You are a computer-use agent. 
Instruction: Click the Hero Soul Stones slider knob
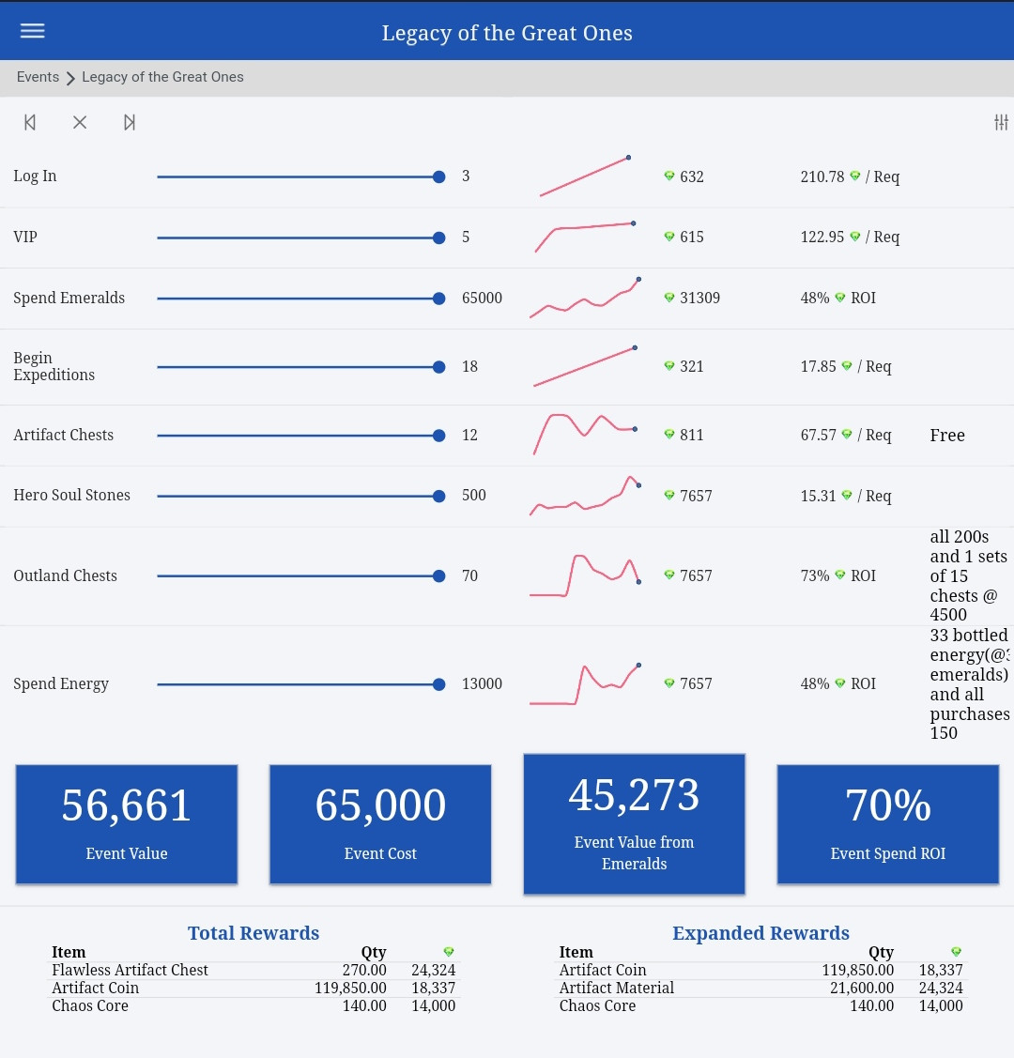pos(439,496)
